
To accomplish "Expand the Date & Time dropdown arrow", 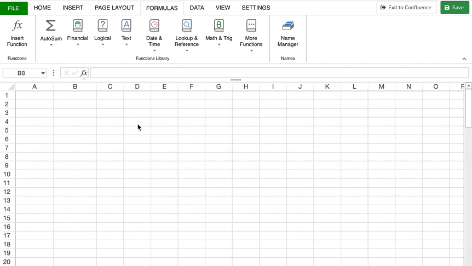I will (154, 50).
